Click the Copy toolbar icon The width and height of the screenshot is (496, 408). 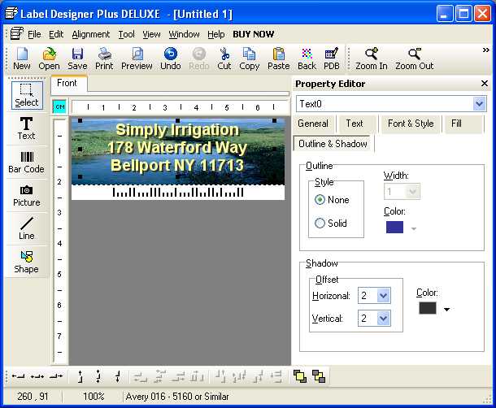point(250,59)
